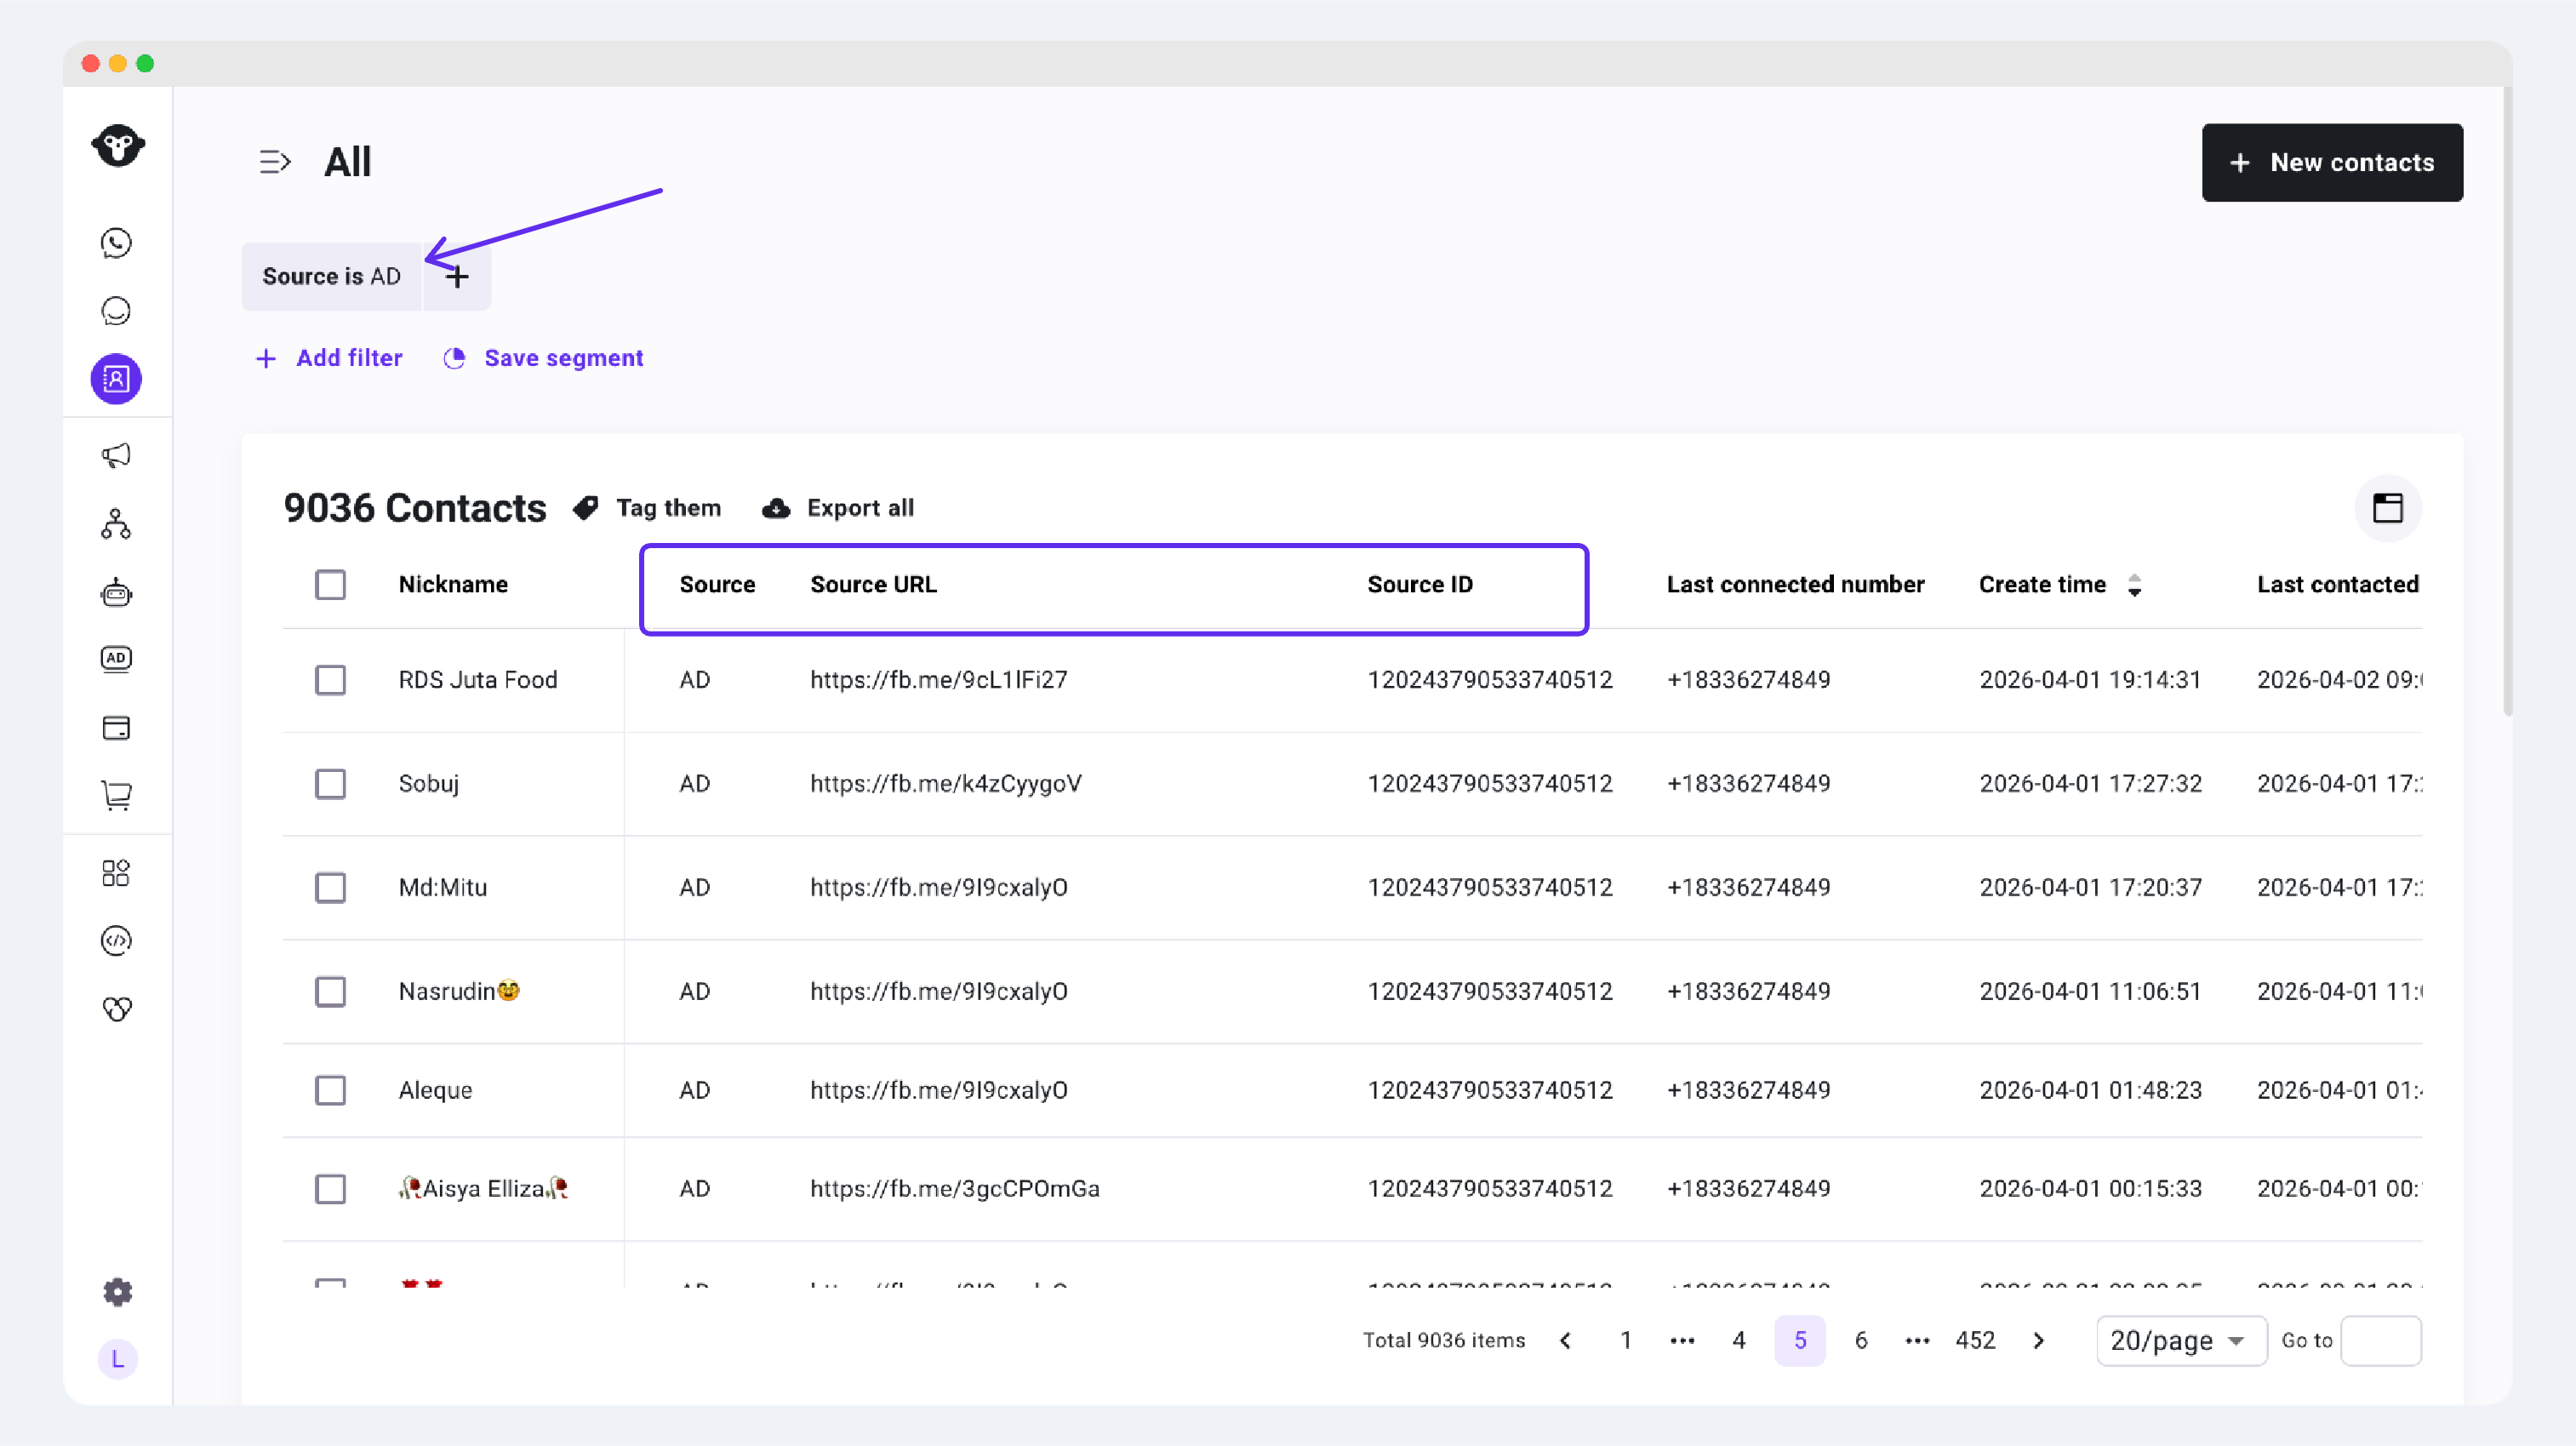This screenshot has width=2576, height=1446.
Task: Open the Contacts icon in sidebar
Action: pos(116,379)
